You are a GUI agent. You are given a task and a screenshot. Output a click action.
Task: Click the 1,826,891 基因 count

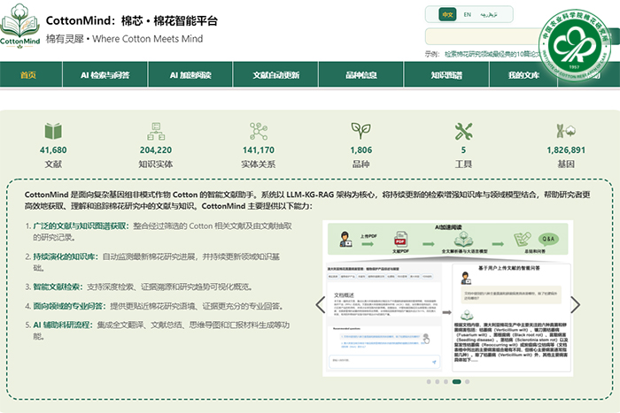coord(566,150)
